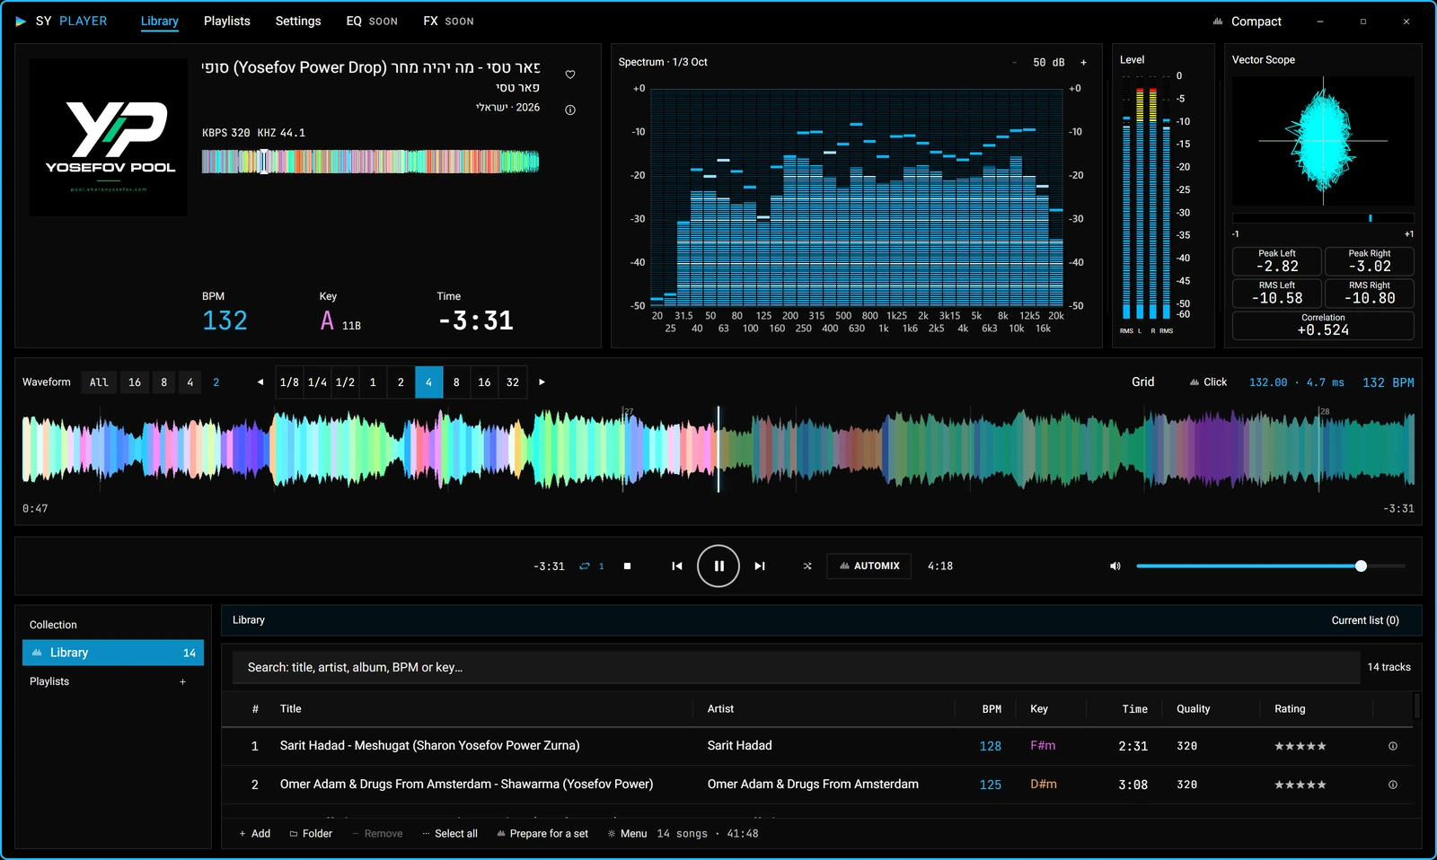Open track info icon below the heart
The width and height of the screenshot is (1437, 860).
point(570,110)
